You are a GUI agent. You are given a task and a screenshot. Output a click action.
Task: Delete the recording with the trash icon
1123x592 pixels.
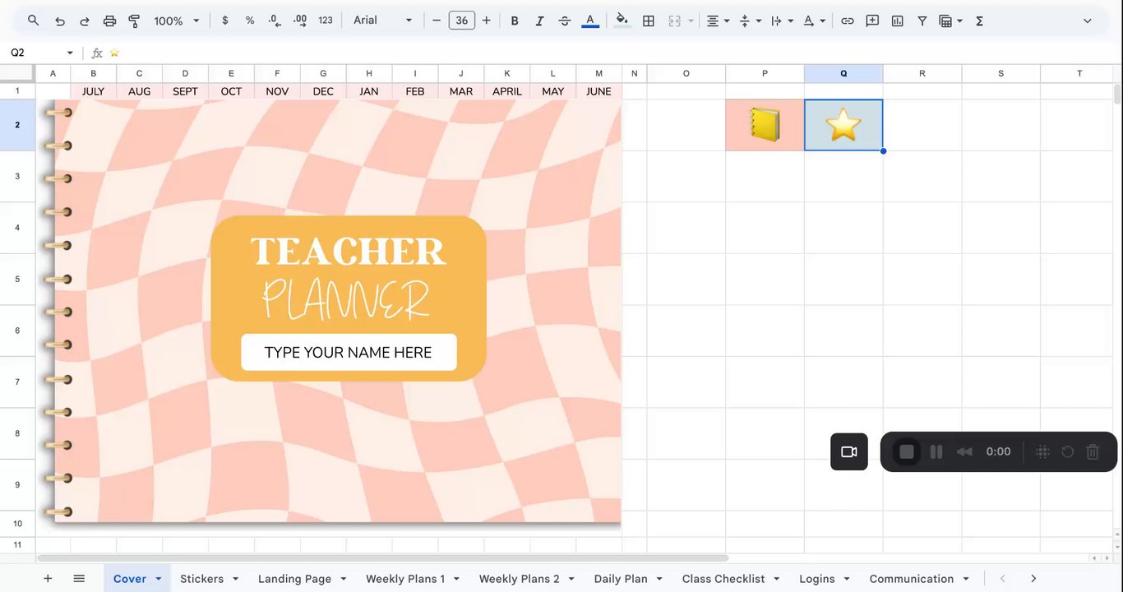coord(1093,451)
